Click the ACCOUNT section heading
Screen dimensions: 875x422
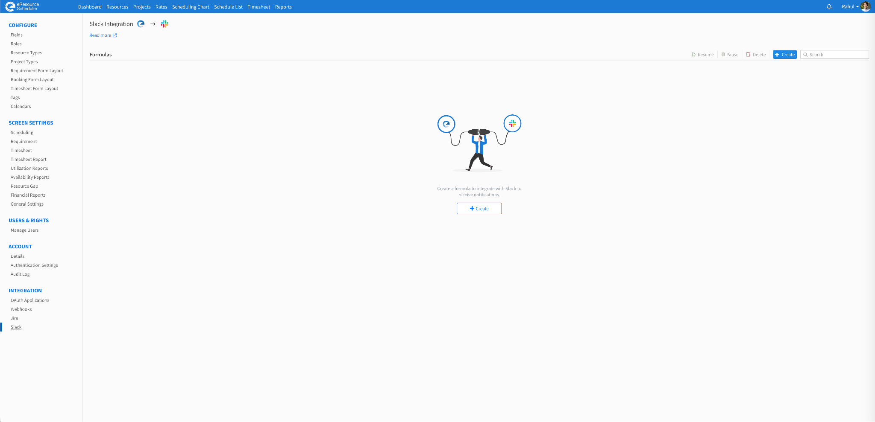coord(20,247)
